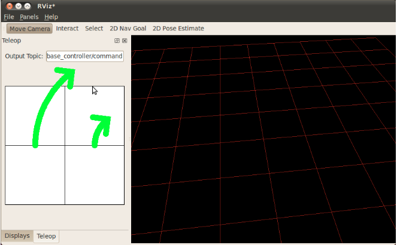Screen dimensions: 400x245
Task: Maximize the RViz window
Action: (x=28, y=6)
